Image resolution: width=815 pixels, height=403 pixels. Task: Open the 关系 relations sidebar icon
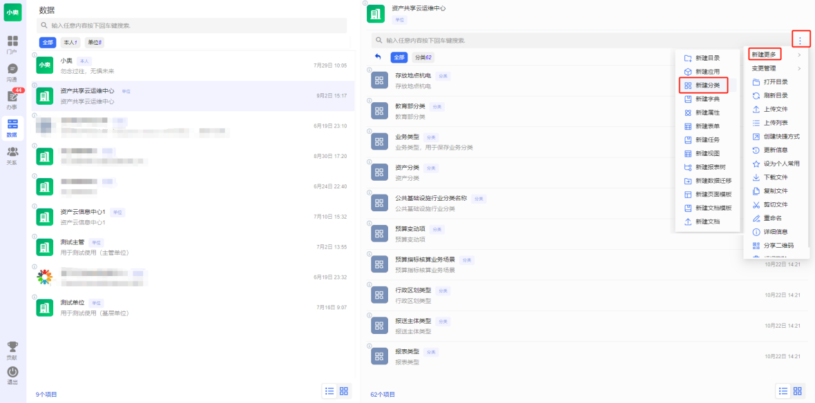[x=12, y=155]
